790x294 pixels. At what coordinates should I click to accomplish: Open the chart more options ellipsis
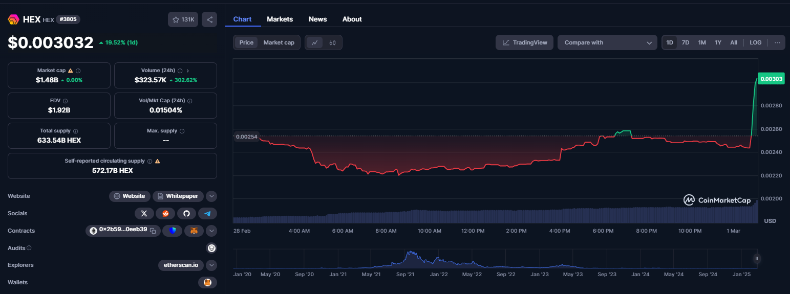pos(777,42)
